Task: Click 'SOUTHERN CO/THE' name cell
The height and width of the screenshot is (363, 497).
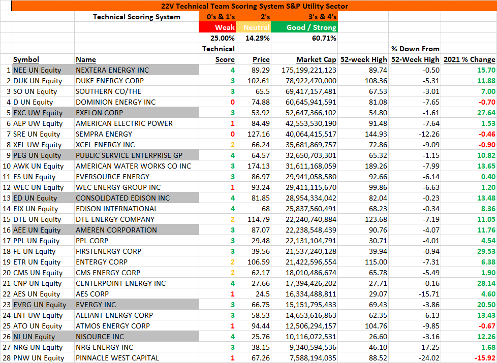Action: click(x=137, y=91)
